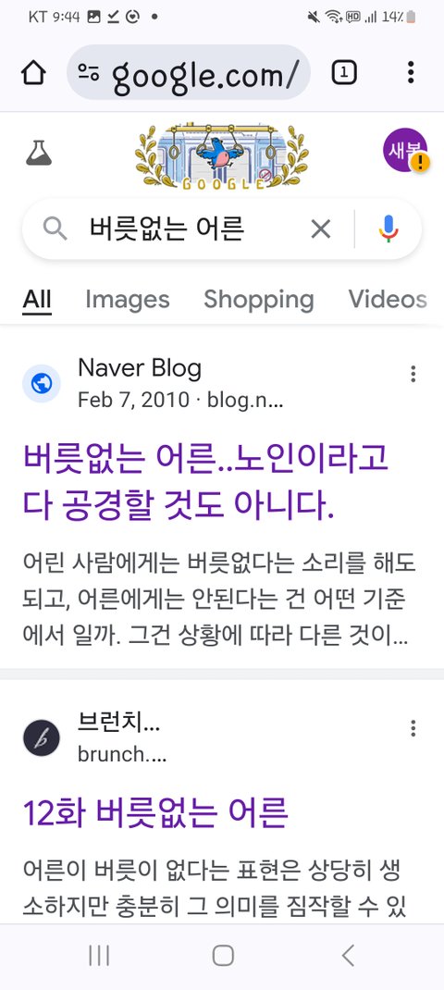Expand options menu for Naver Blog result
Viewport: 444px width, 990px height.
(413, 375)
